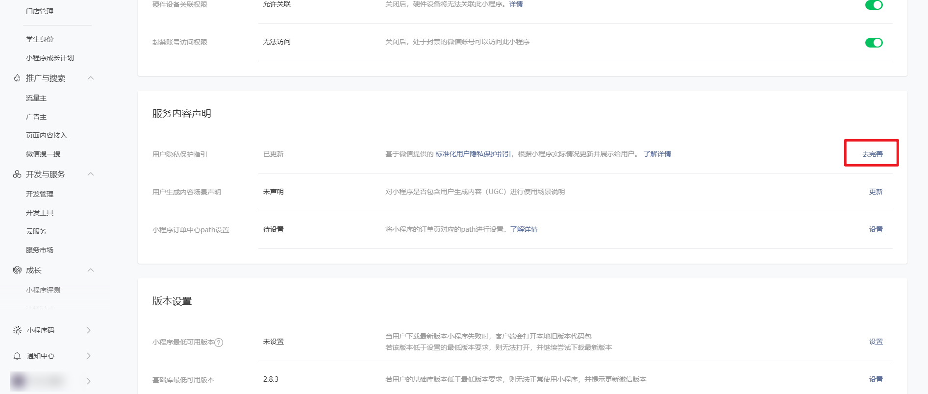Click the 通知中心 bell icon

pos(17,356)
